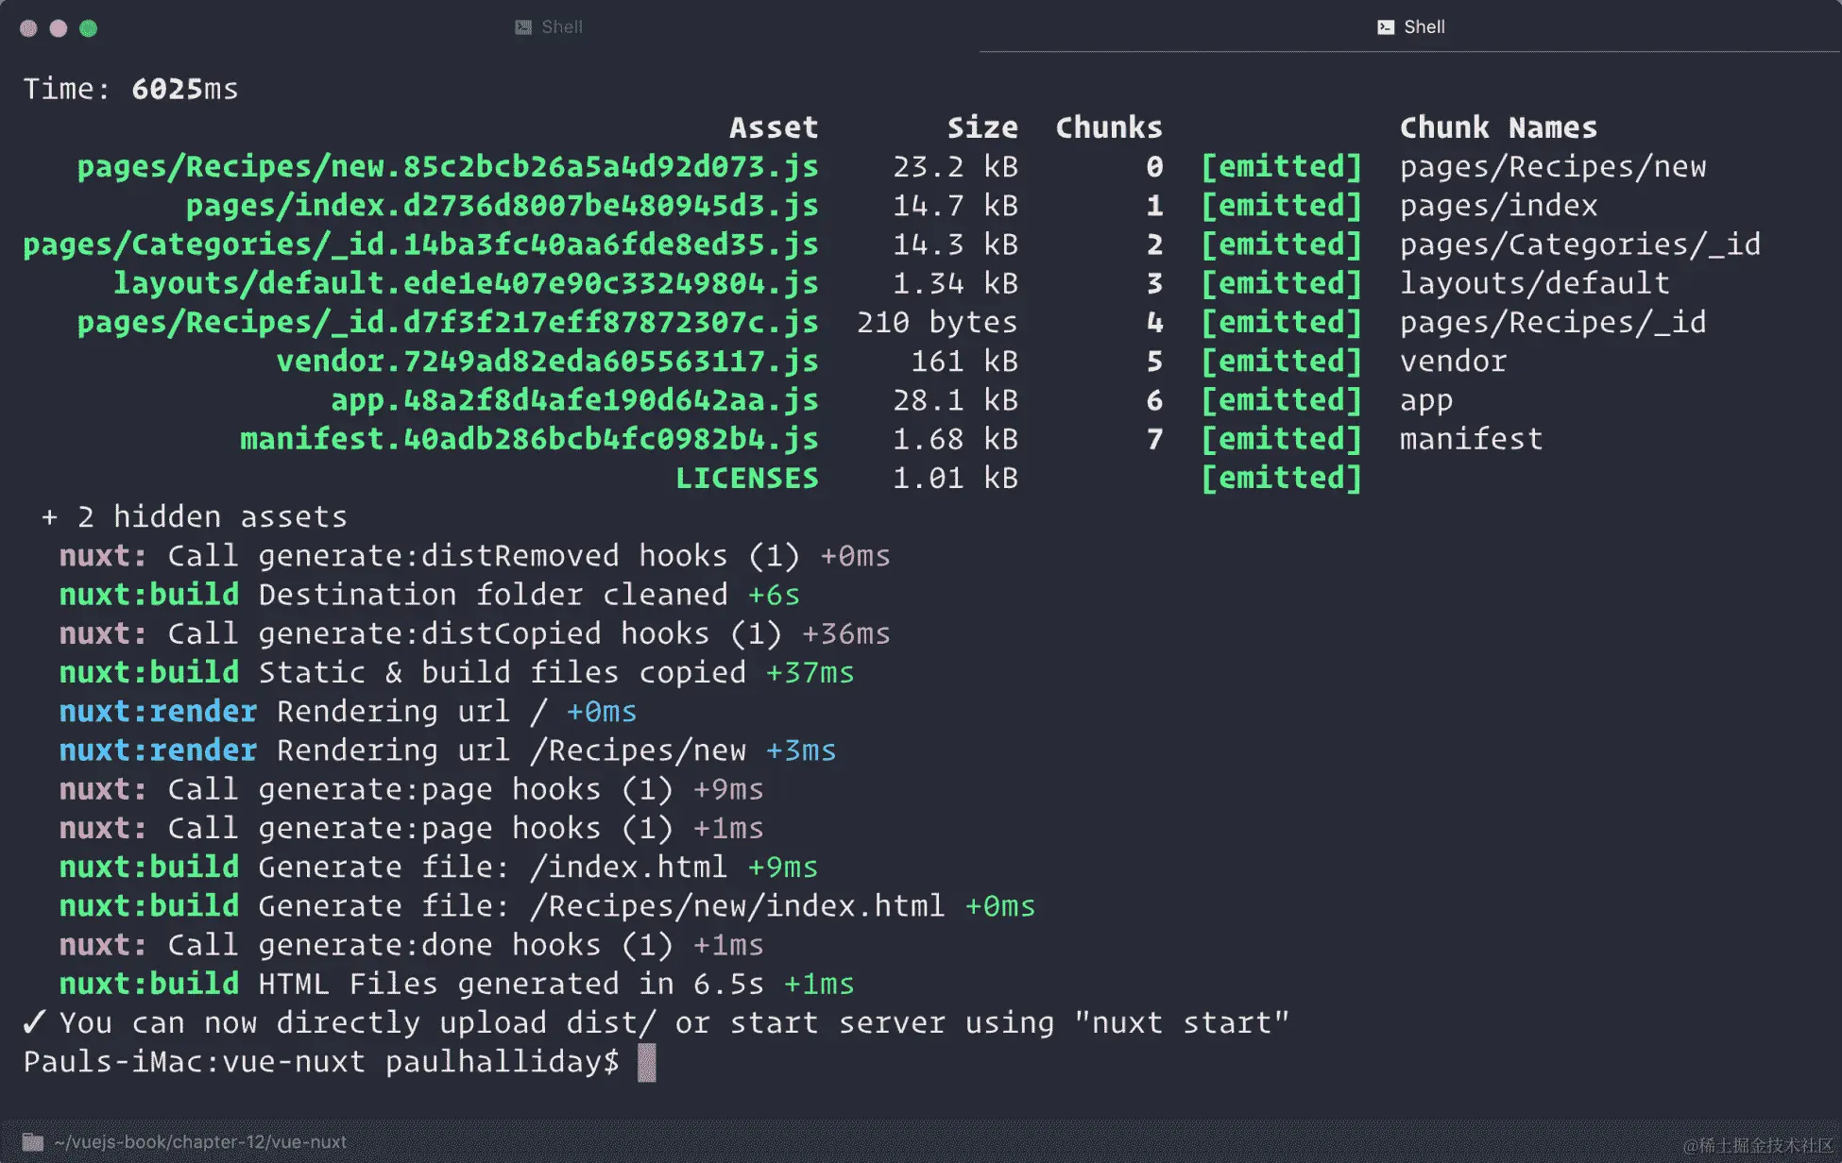Image resolution: width=1842 pixels, height=1163 pixels.
Task: Click '+ 2 hidden assets' line
Action: click(195, 517)
